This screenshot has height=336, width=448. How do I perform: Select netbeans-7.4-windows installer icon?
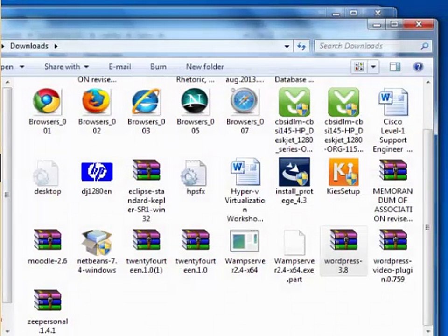click(97, 242)
